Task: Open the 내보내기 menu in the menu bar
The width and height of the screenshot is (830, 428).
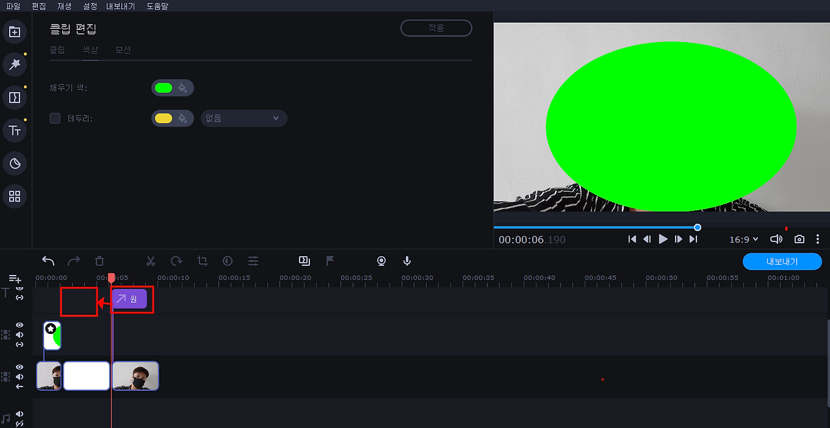Action: coord(121,6)
